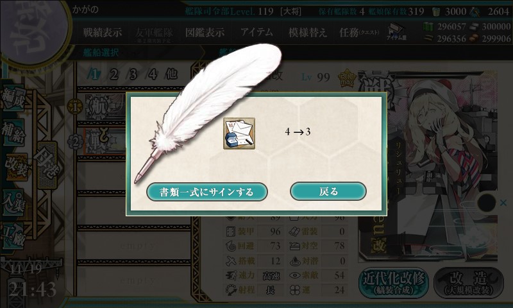
Task: Open the 任務 quest menu item
Action: coord(359,32)
